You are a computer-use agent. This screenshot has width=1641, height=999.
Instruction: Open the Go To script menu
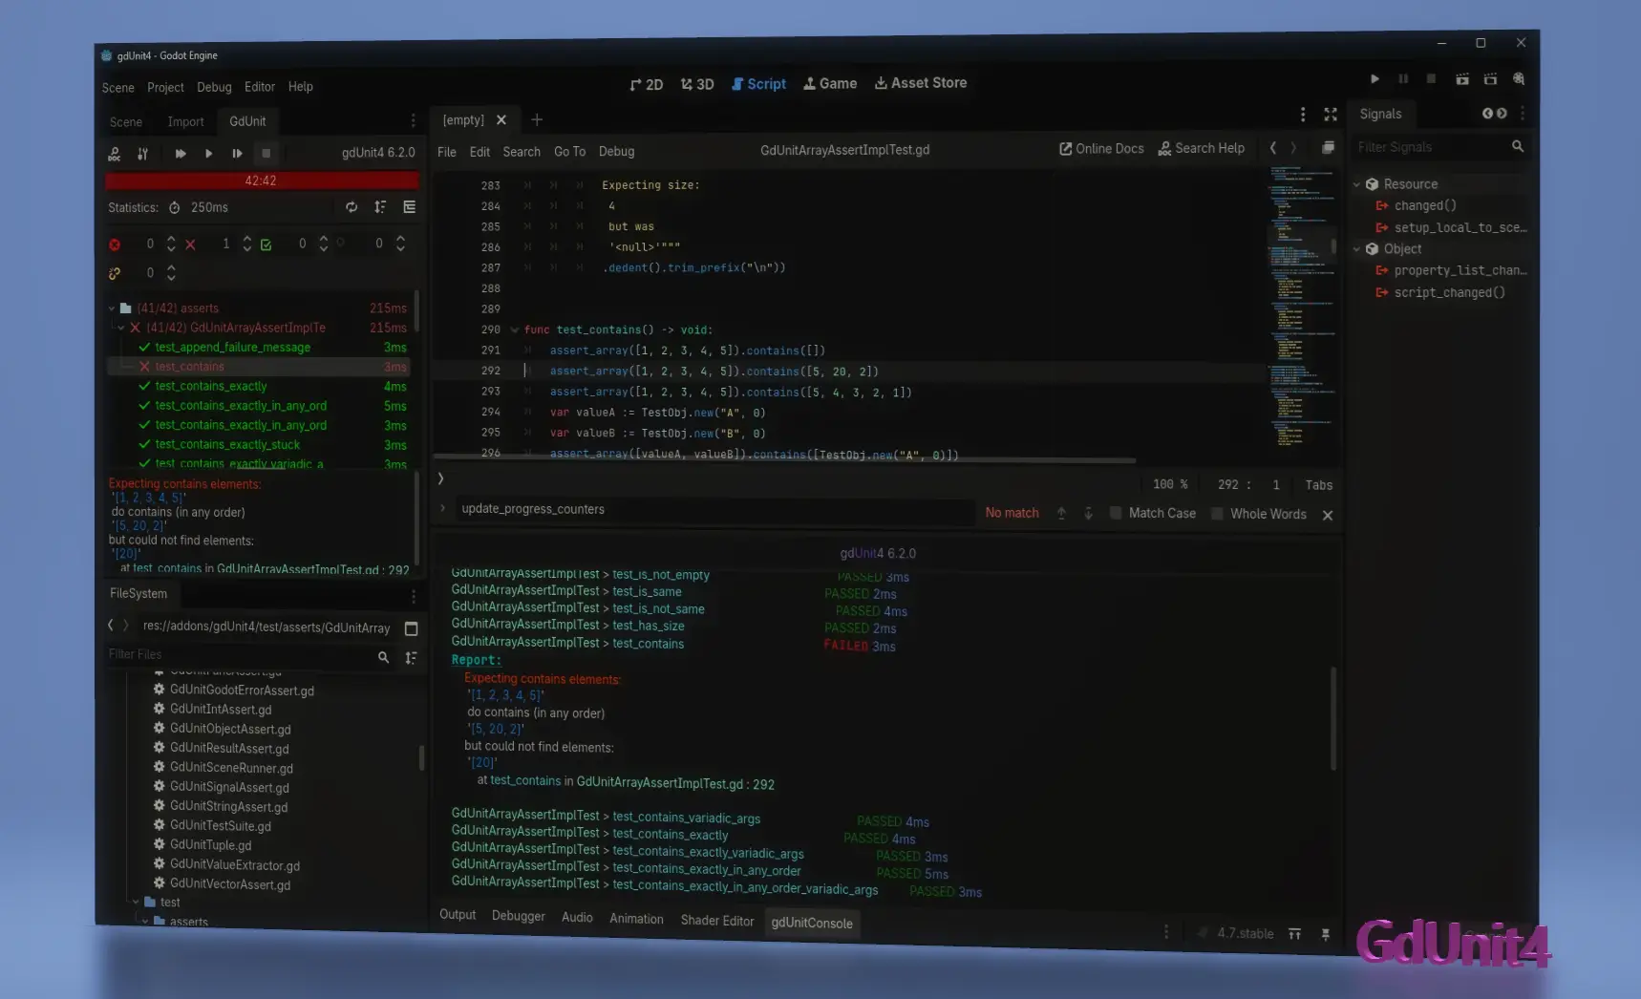[569, 152]
